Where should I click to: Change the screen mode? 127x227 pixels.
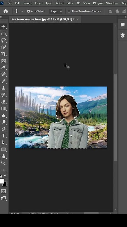tap(3, 198)
